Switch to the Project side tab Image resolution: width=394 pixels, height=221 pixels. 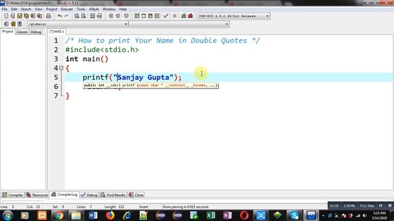point(7,31)
